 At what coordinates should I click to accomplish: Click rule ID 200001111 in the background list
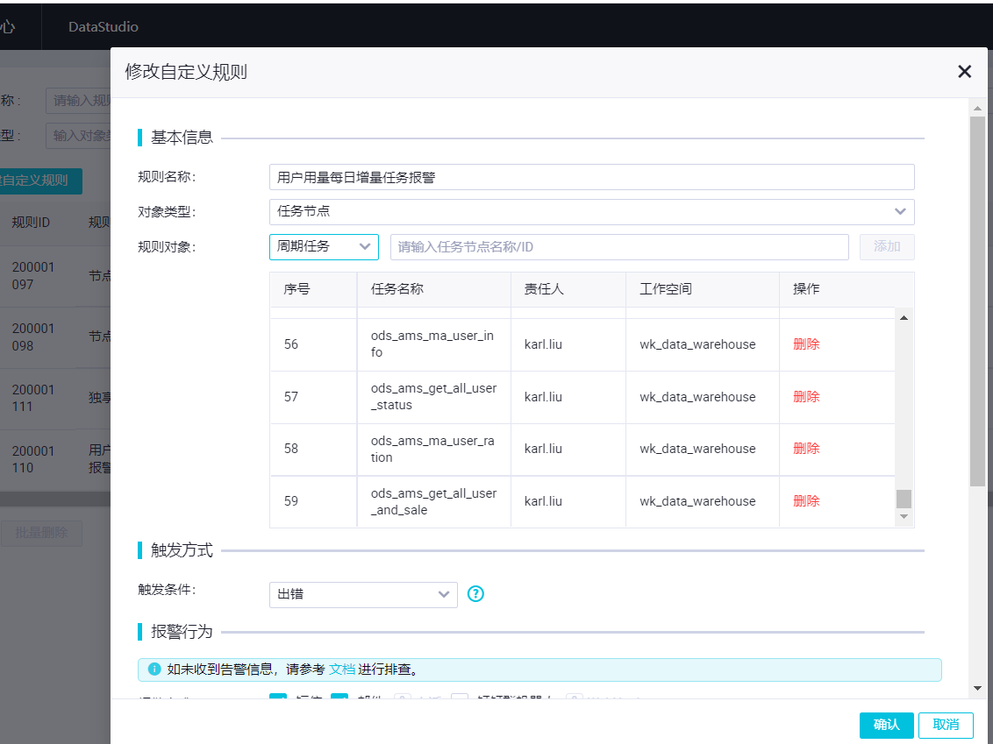[33, 398]
